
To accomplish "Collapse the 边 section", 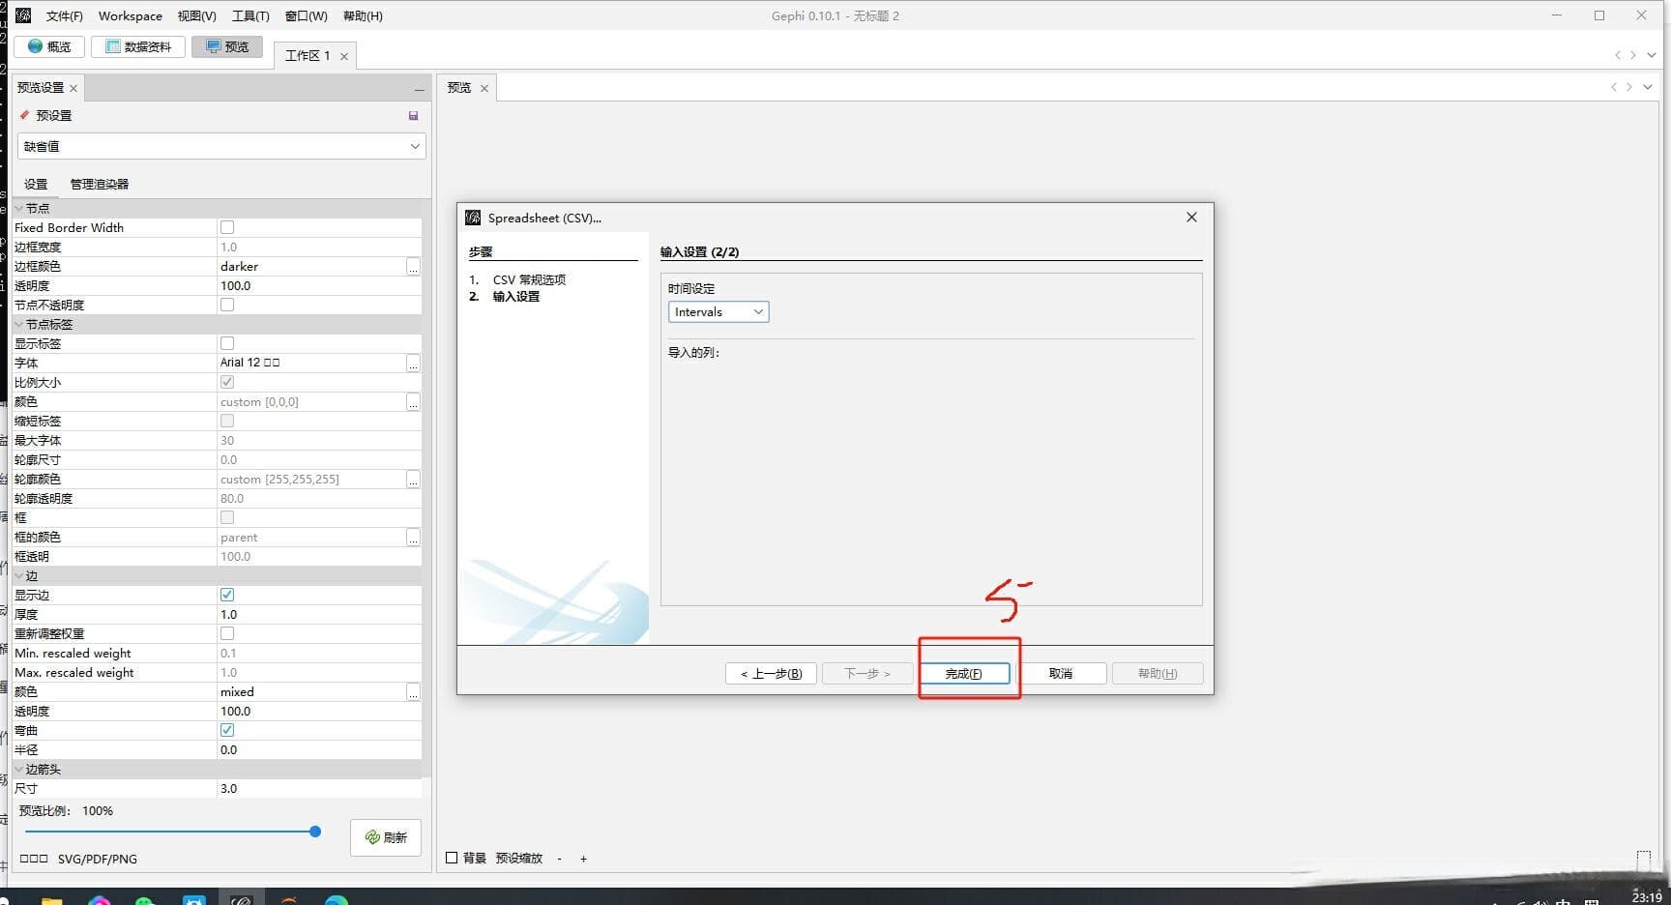I will [19, 575].
